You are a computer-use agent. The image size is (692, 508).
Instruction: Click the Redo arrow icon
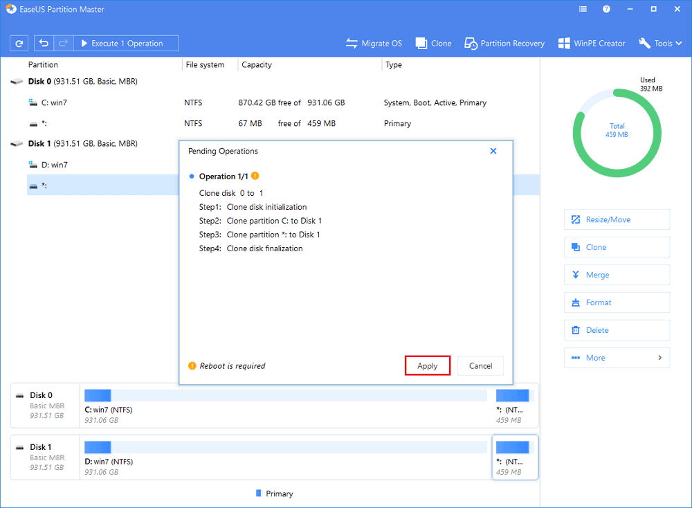(62, 44)
